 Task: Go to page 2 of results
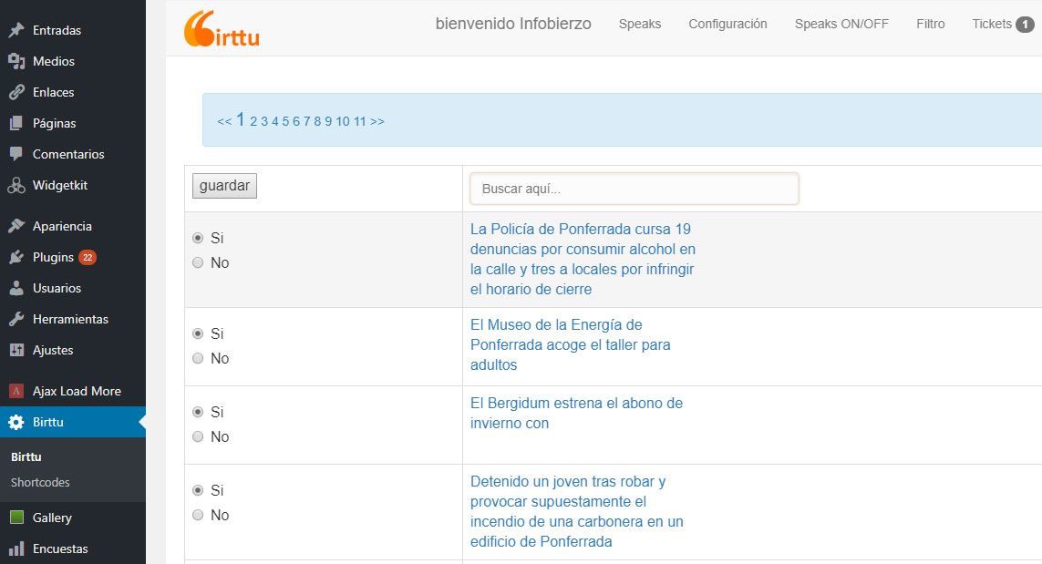tap(253, 121)
